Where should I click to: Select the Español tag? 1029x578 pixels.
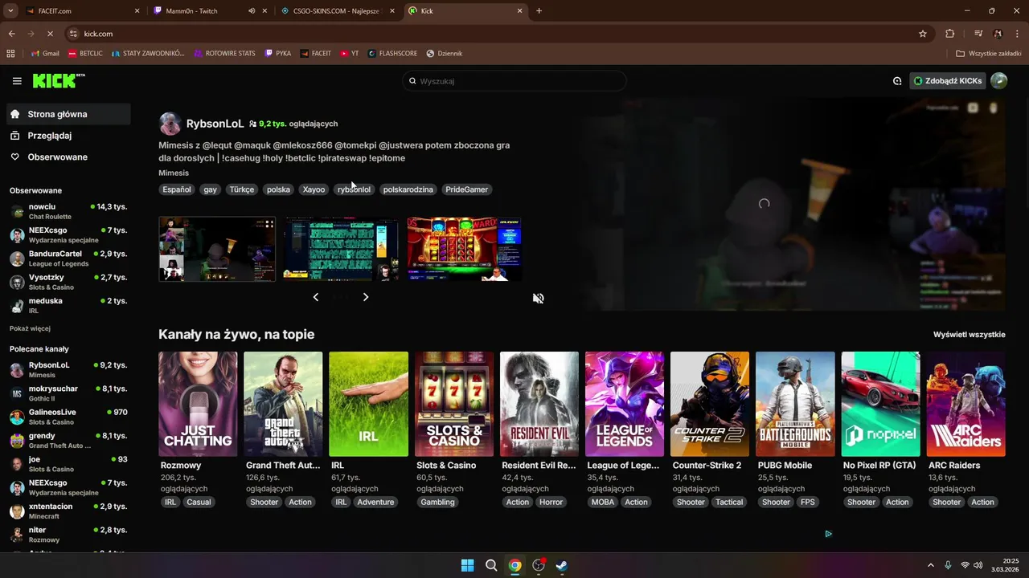pyautogui.click(x=177, y=189)
